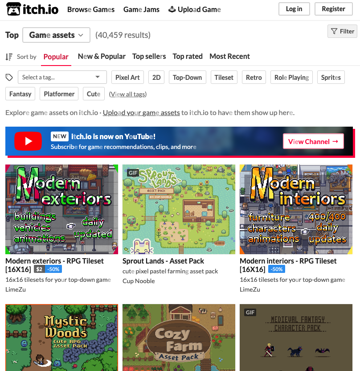The image size is (360, 371).
Task: Sort by Most Recent
Action: (x=229, y=57)
